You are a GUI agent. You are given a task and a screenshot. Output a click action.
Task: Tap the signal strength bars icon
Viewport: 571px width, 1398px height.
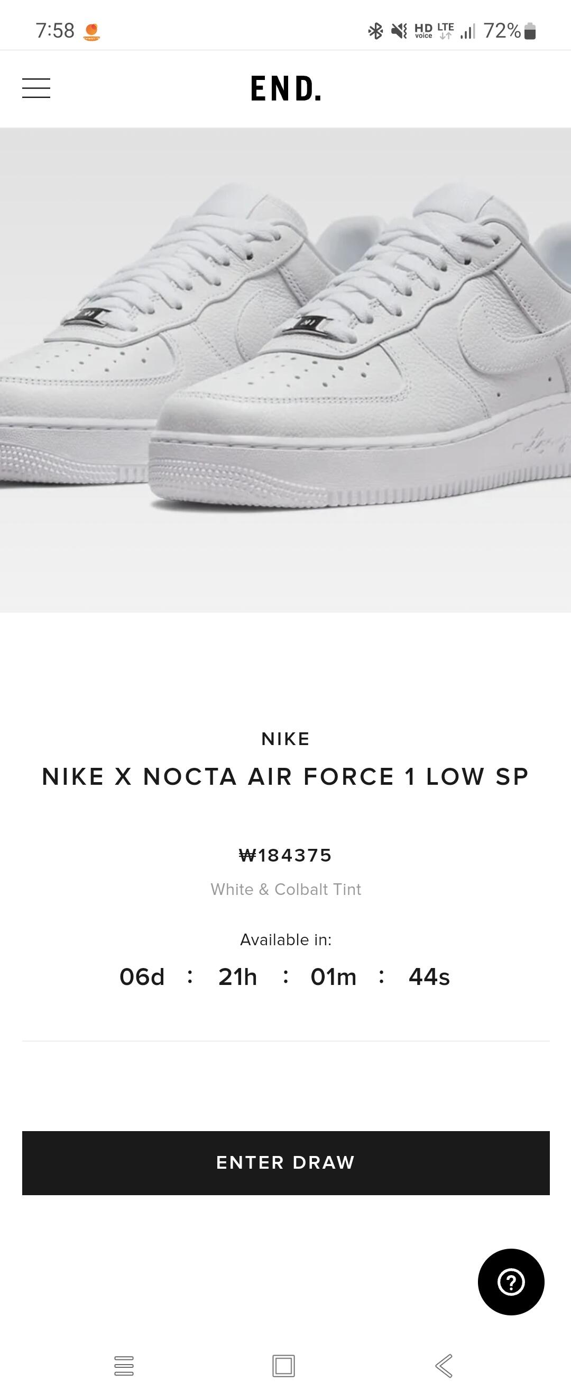[x=467, y=31]
